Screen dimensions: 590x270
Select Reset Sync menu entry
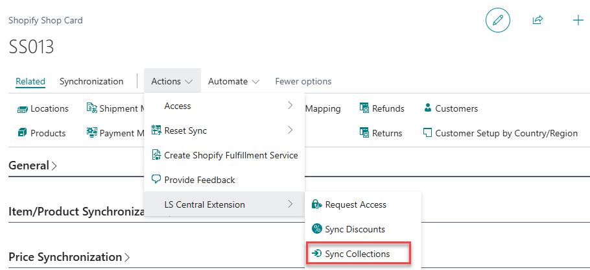[224, 130]
